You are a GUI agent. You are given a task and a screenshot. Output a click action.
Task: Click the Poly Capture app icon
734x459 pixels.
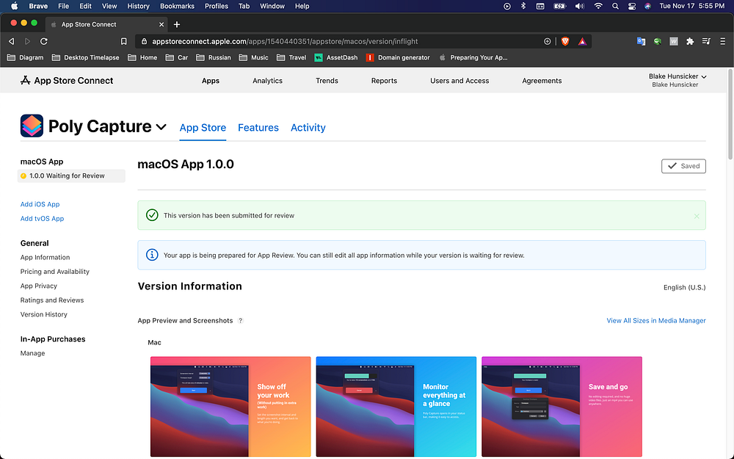32,126
